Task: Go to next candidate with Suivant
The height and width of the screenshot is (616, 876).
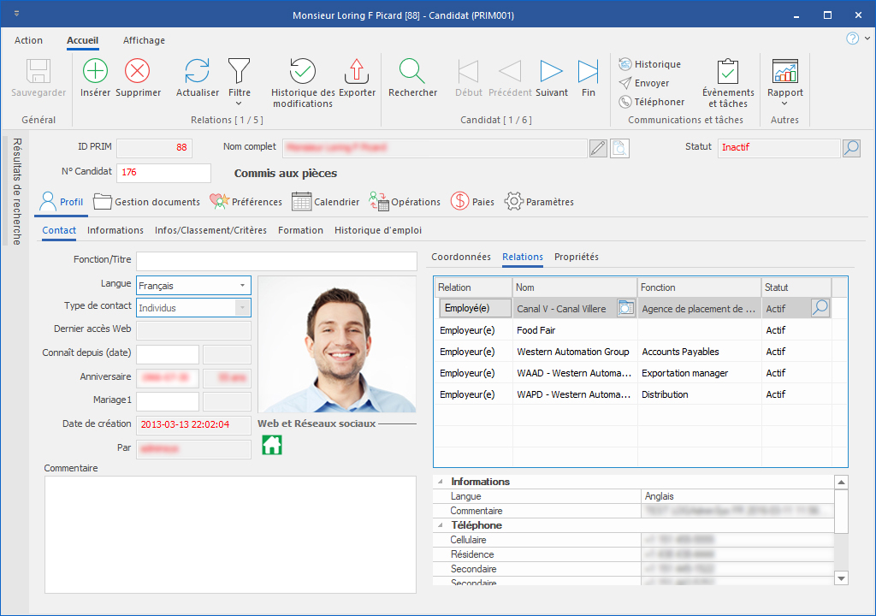Action: point(551,72)
